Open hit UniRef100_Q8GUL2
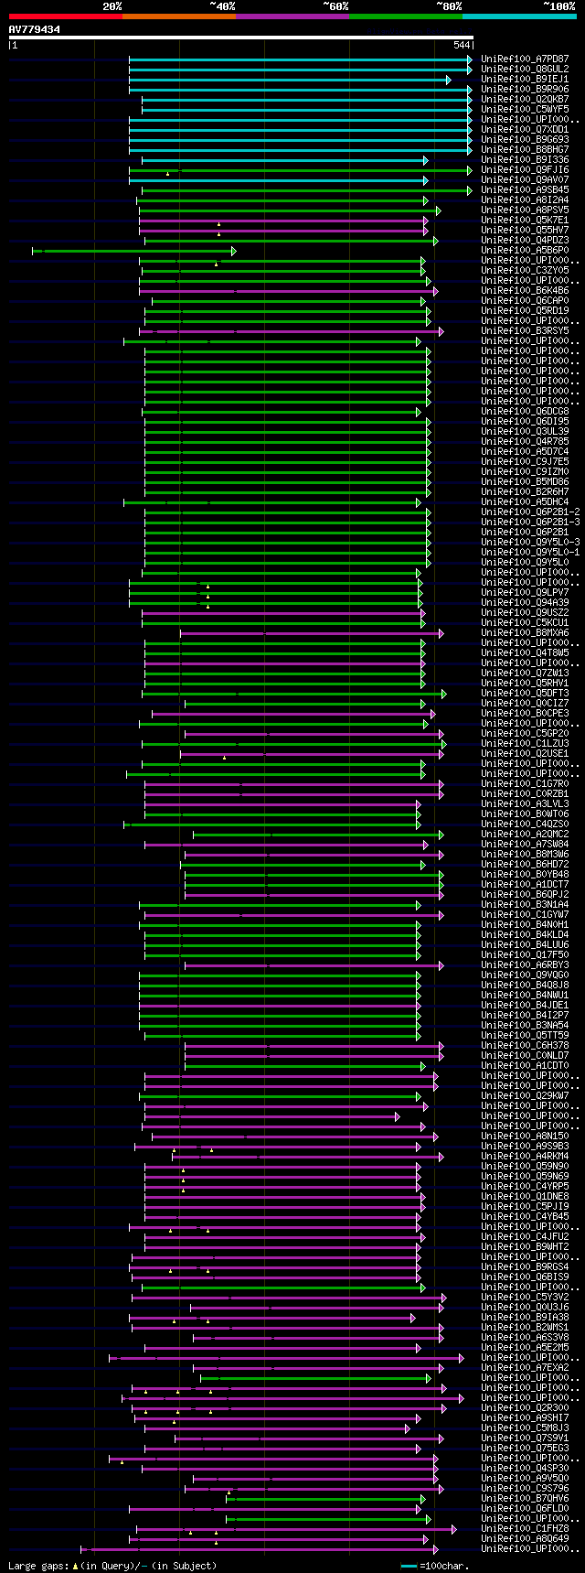The width and height of the screenshot is (585, 1573). click(x=525, y=69)
